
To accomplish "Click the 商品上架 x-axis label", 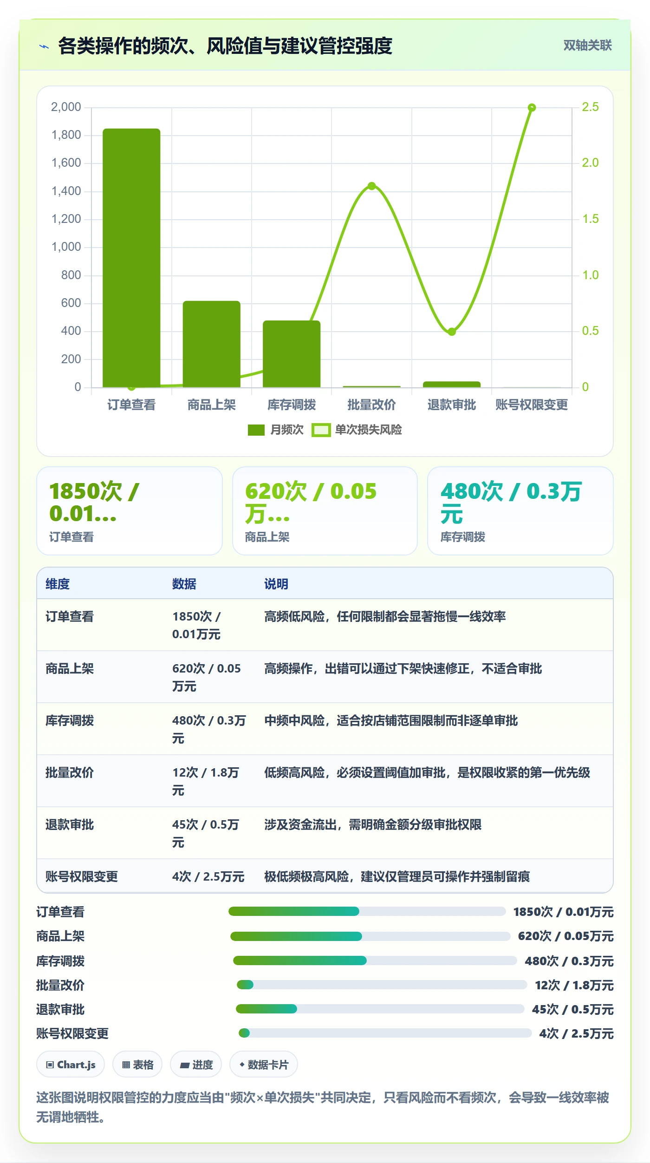I will [211, 405].
